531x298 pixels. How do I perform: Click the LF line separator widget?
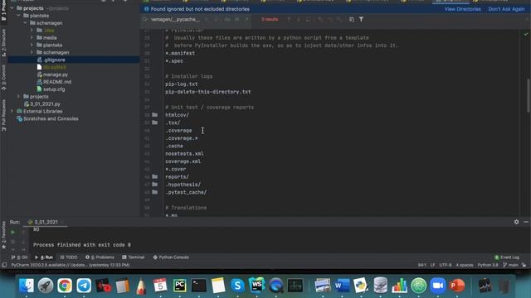point(432,265)
